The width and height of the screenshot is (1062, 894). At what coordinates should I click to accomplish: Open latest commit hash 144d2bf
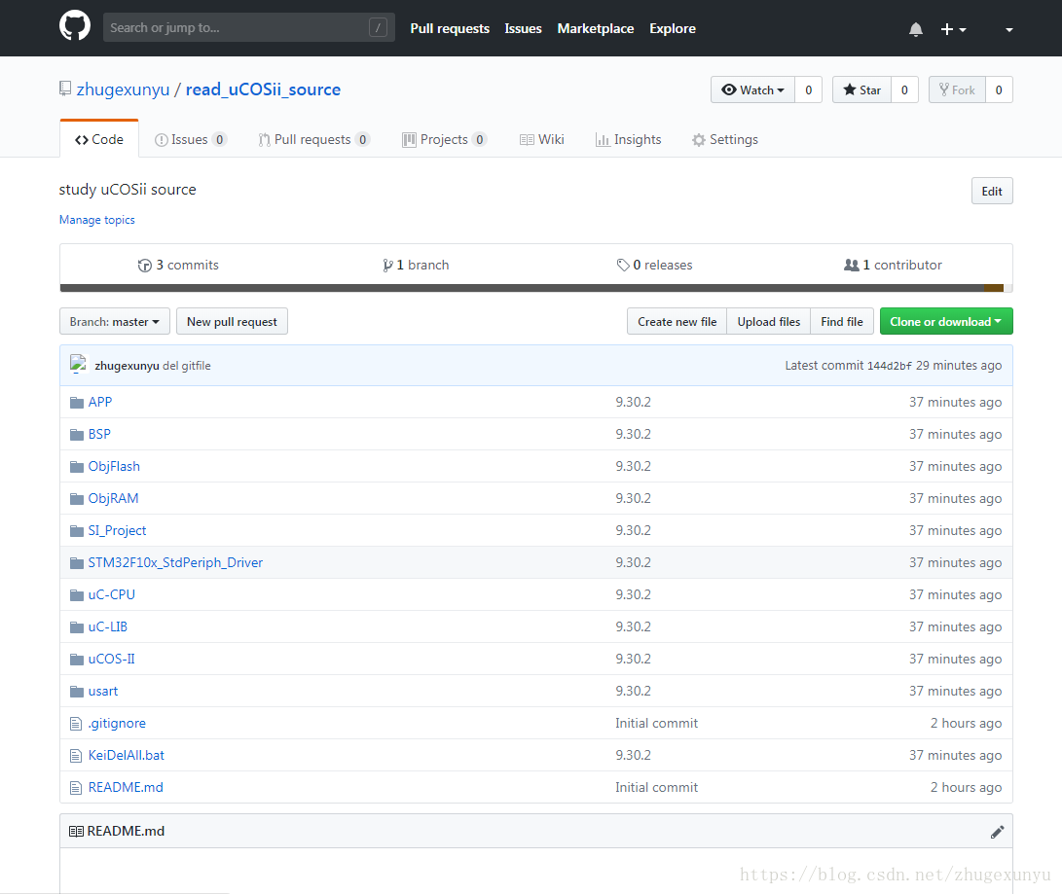890,366
